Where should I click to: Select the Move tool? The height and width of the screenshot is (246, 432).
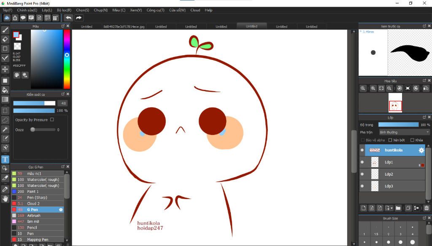tap(5, 69)
